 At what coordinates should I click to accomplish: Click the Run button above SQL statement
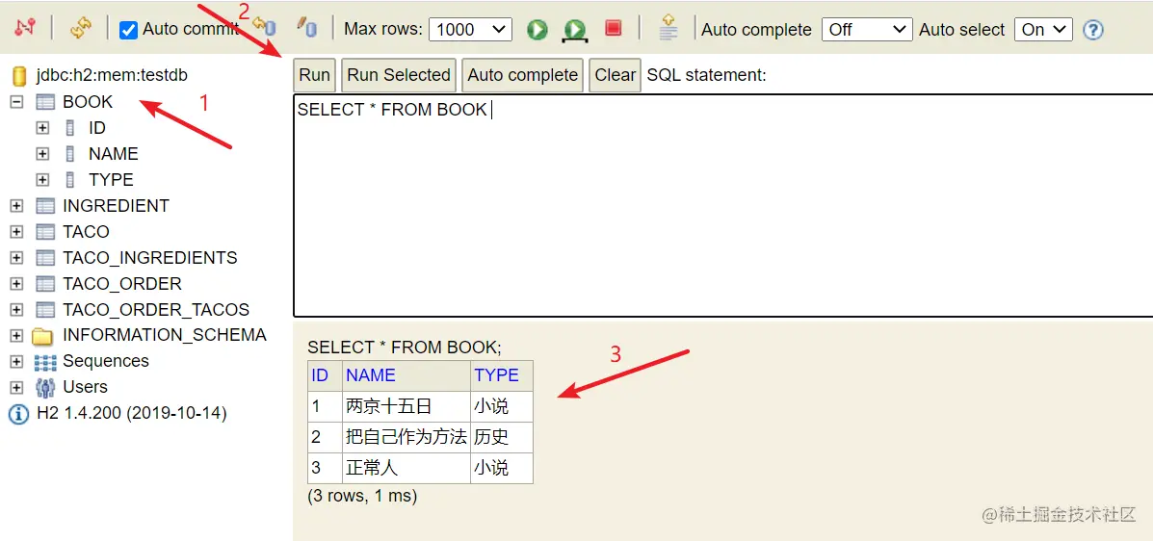[x=314, y=75]
